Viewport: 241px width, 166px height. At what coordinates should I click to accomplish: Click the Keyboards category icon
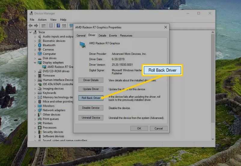[39, 93]
